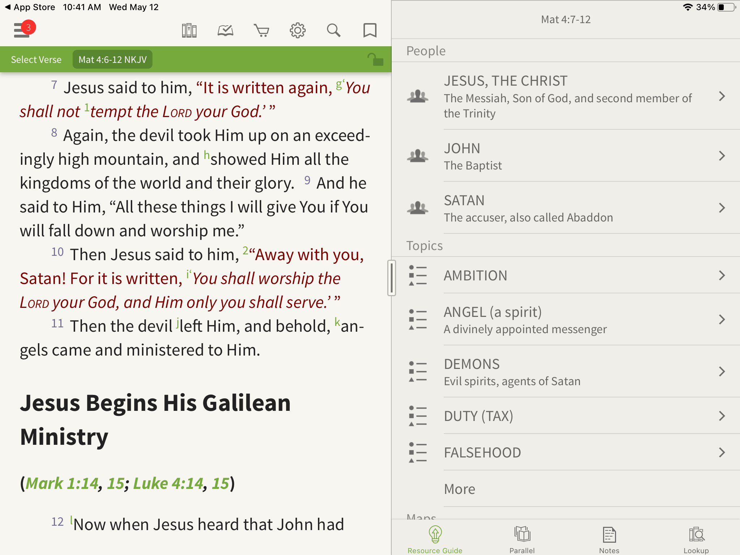
Task: Select verse number 10
Action: pos(57,252)
